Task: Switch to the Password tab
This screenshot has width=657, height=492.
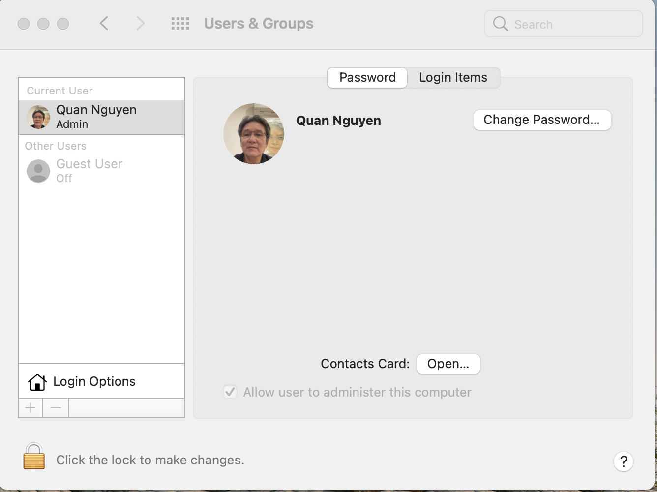Action: coord(367,78)
